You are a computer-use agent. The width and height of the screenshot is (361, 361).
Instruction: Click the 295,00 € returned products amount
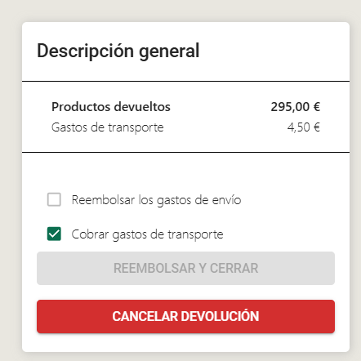coord(296,107)
